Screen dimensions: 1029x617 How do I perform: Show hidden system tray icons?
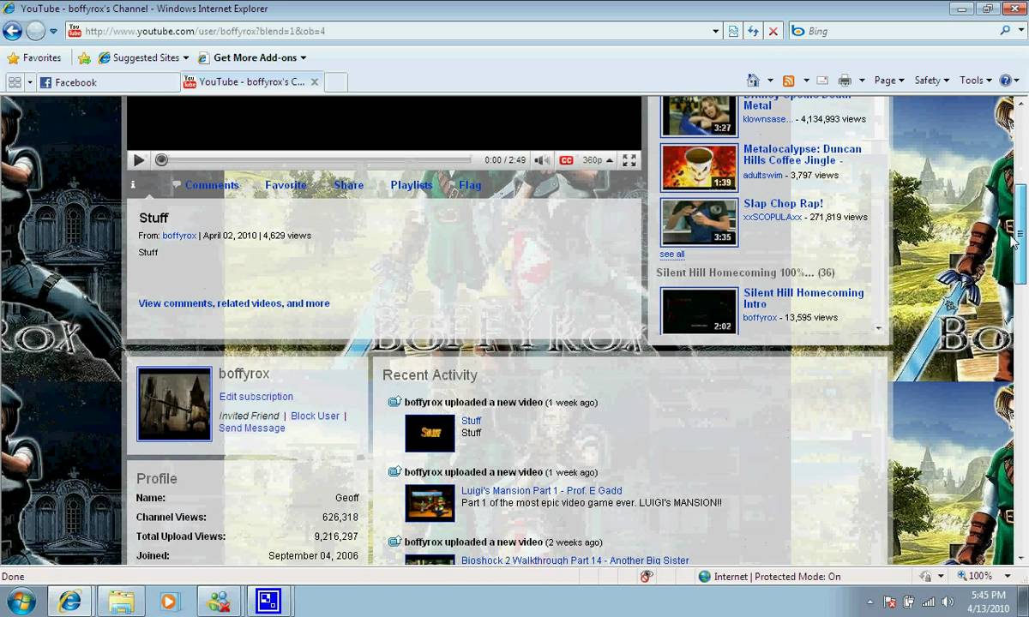(870, 602)
